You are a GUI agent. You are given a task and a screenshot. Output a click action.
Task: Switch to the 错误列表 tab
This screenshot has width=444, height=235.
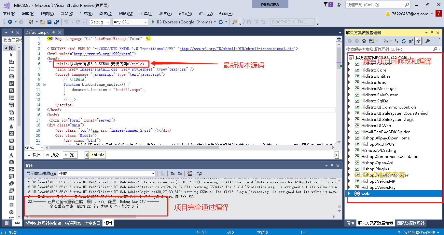(x=73, y=223)
